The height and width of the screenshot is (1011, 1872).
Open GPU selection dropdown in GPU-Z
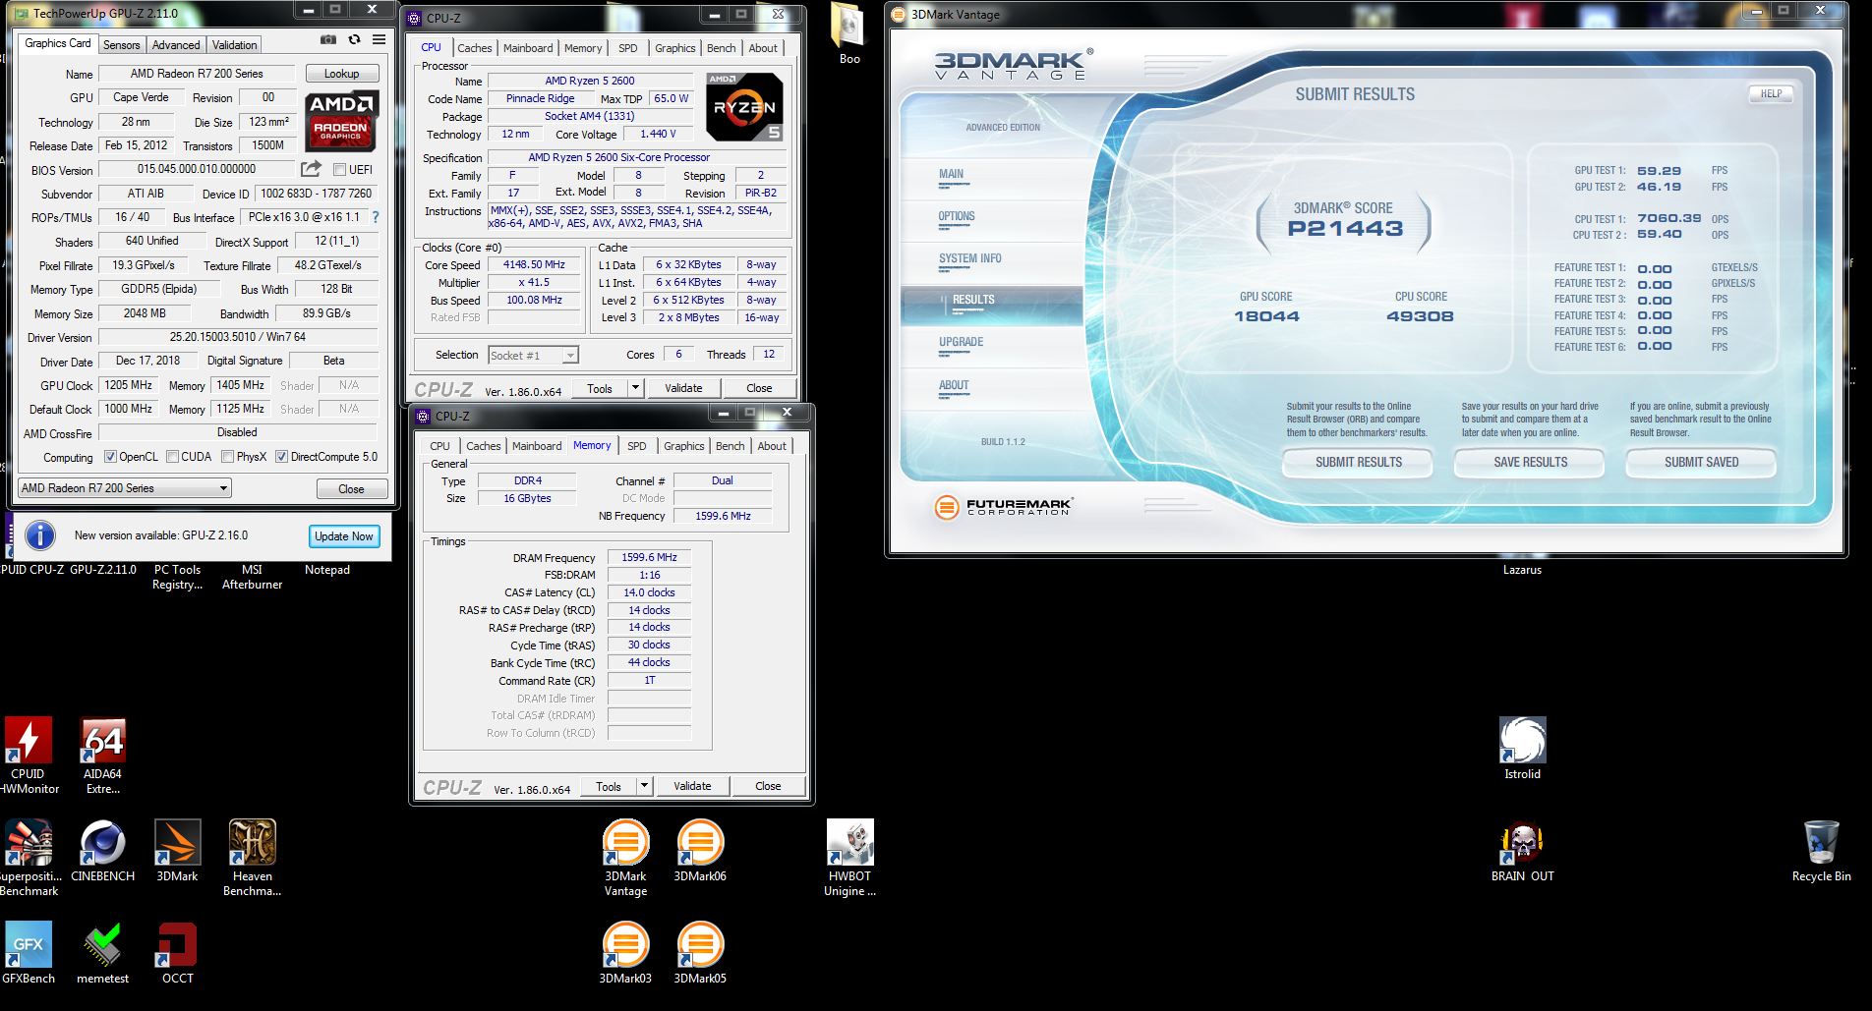tap(124, 488)
